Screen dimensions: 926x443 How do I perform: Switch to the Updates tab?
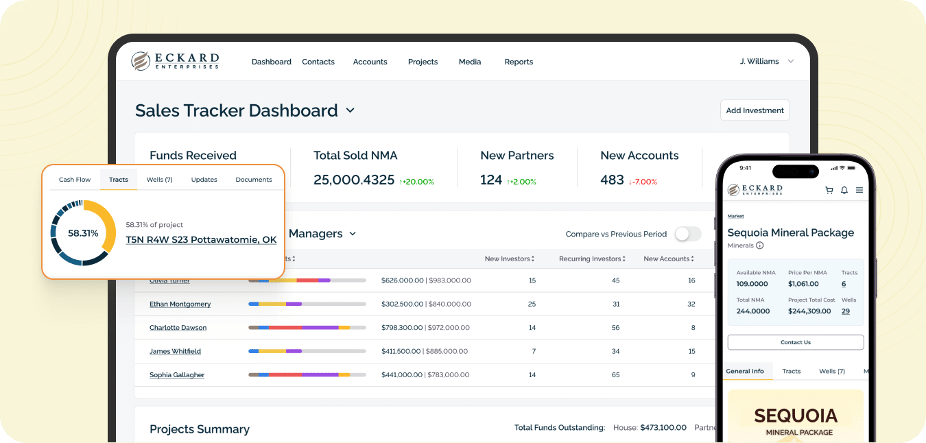coord(204,180)
